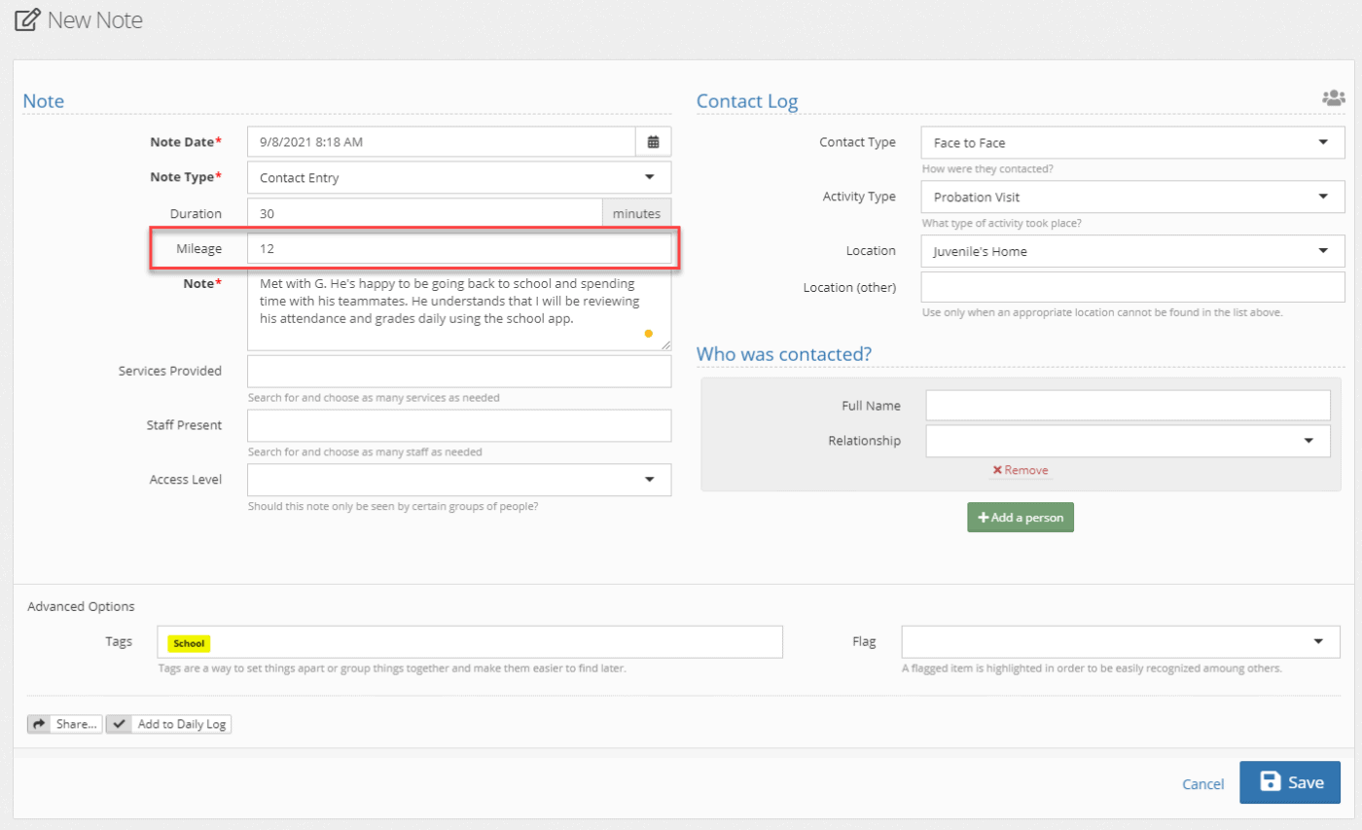Click the yellow dot indicator in the Note textarea

(649, 334)
